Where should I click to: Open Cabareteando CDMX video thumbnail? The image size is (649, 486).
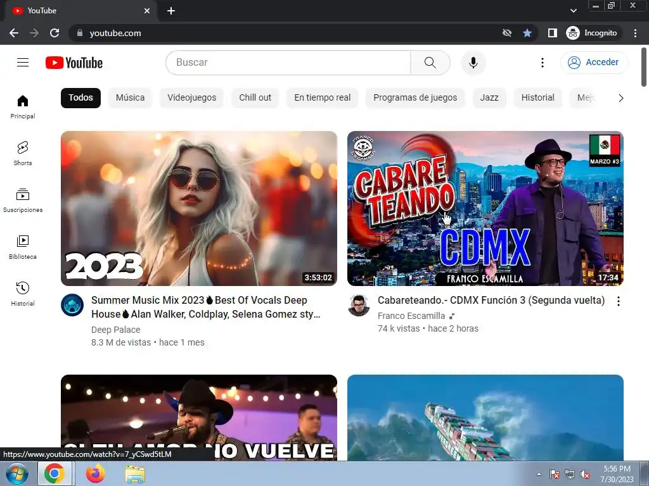tap(485, 208)
